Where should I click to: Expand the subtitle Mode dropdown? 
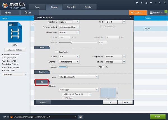click(97, 77)
